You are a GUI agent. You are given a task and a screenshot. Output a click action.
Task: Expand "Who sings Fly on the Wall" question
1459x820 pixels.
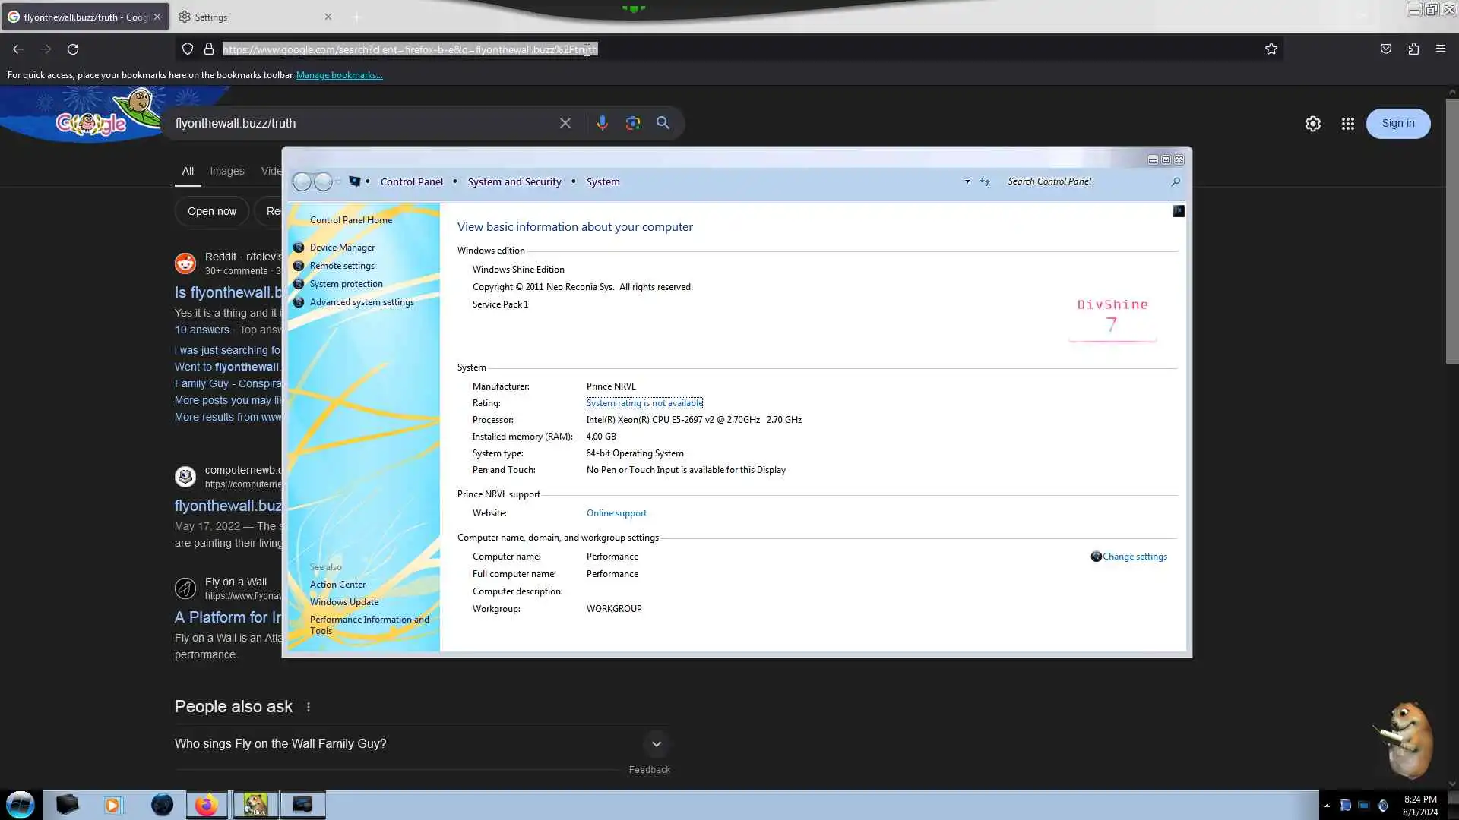coord(656,744)
